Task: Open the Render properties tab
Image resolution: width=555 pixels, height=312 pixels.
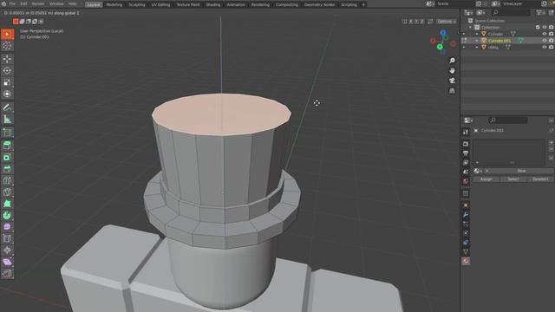Action: 466,144
